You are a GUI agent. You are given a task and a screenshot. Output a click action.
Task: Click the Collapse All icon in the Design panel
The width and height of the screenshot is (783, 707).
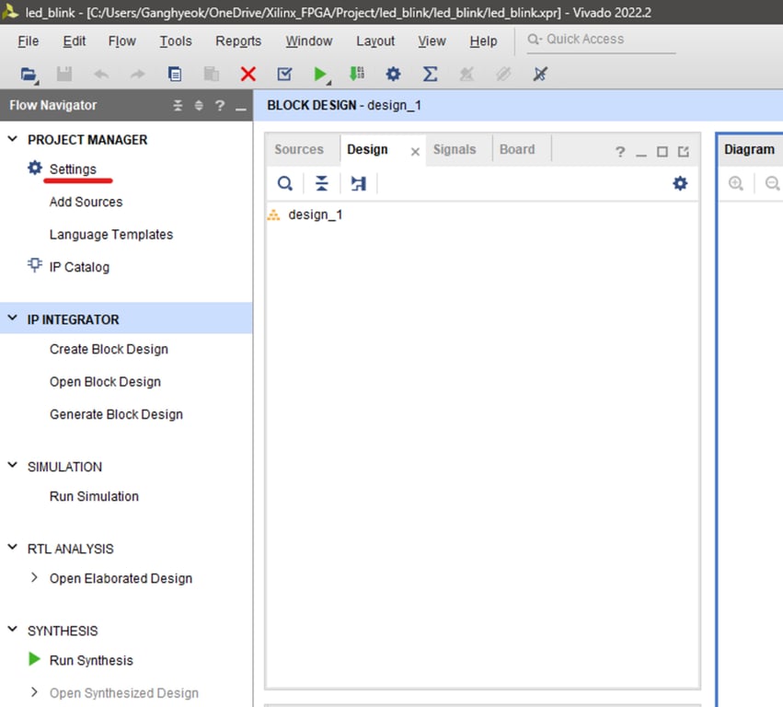(320, 183)
